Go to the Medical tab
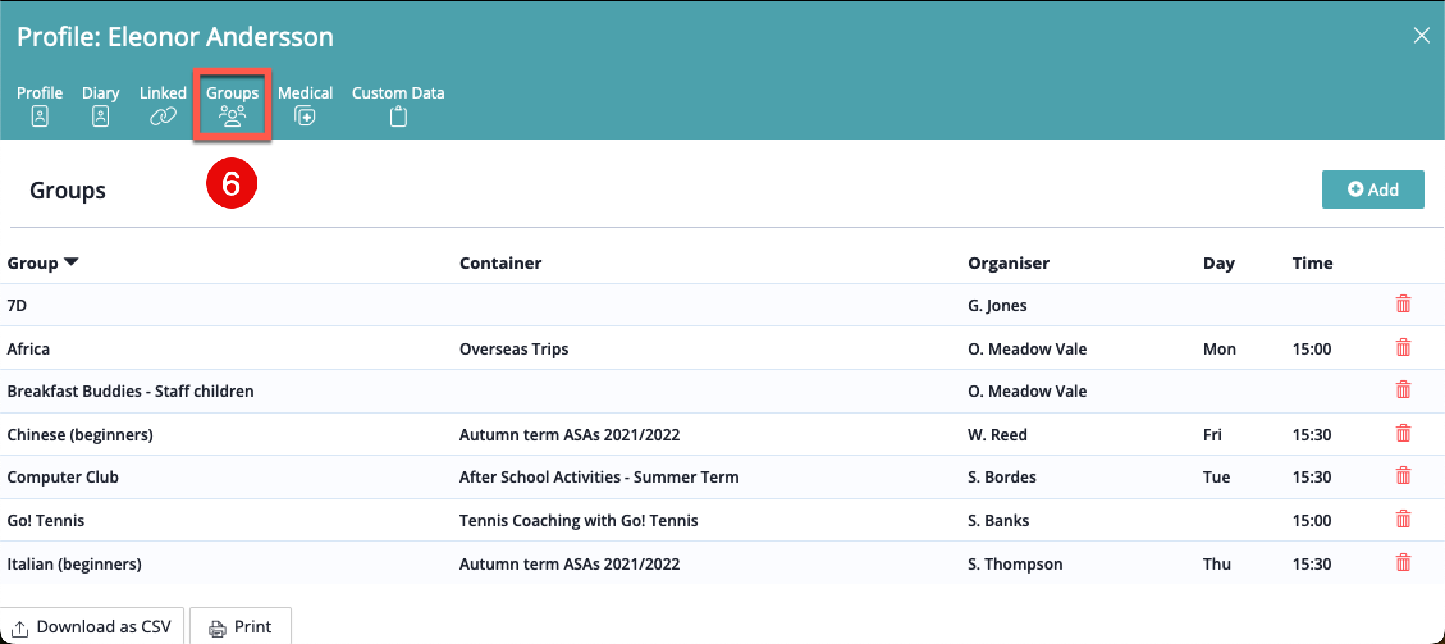The width and height of the screenshot is (1445, 644). 305,105
